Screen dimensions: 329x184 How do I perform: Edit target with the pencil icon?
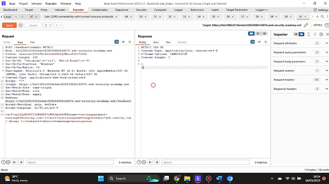(x=306, y=25)
